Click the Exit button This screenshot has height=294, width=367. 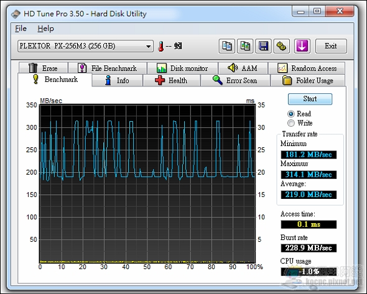click(x=331, y=46)
